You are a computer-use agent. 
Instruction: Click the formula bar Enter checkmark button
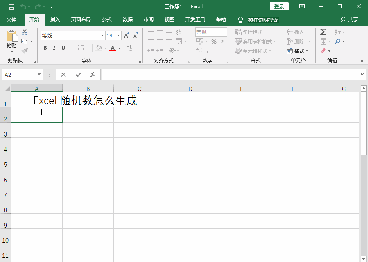[x=78, y=75]
